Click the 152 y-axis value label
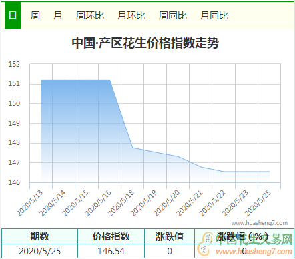The height and width of the screenshot is (259, 295). [x=14, y=64]
